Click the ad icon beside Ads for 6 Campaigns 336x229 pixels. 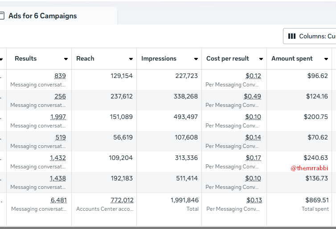pos(2,16)
